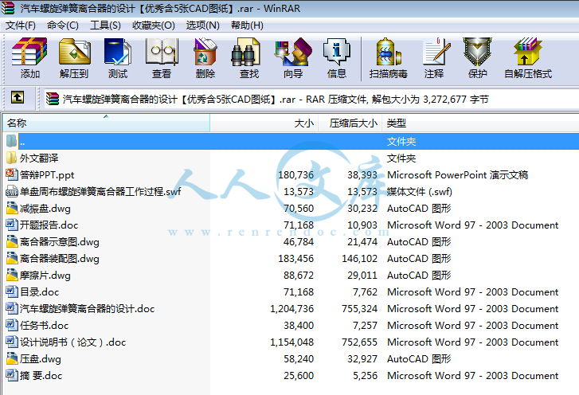Open the 查找 (Find) binoculars icon
579x395 pixels.
coord(246,53)
